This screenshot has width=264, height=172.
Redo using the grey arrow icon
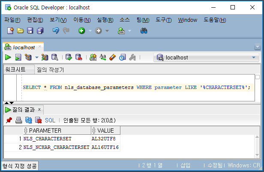tap(66, 31)
